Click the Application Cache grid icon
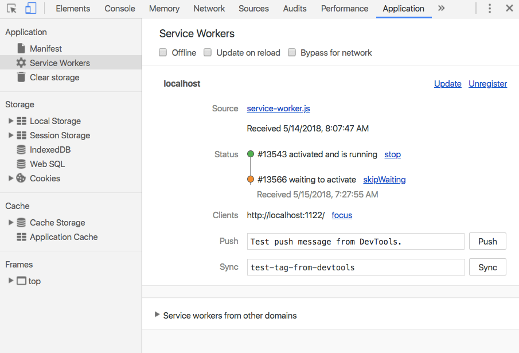This screenshot has width=519, height=353. [x=22, y=236]
